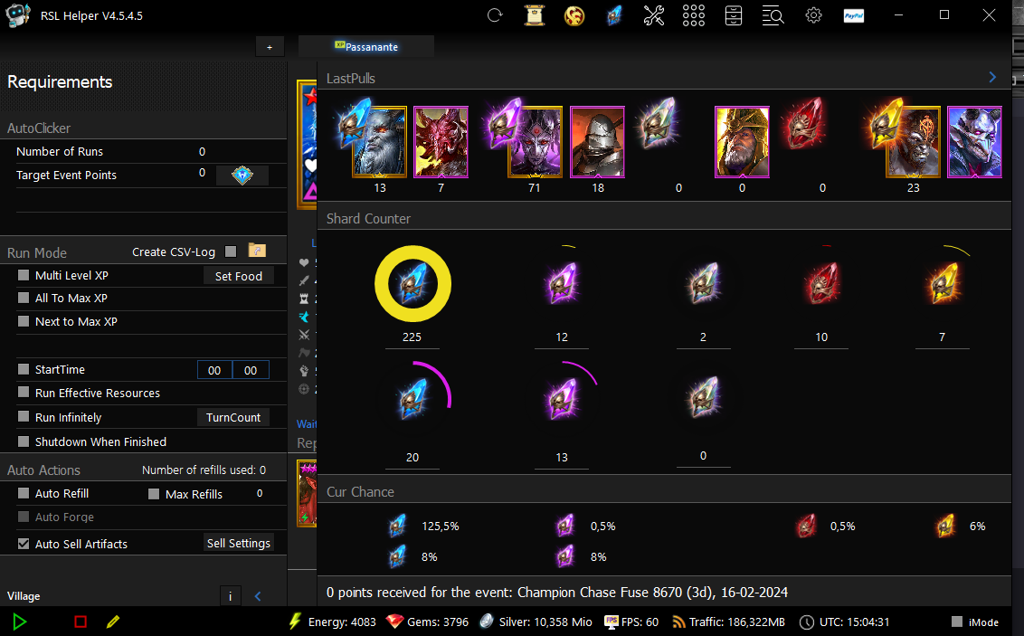The height and width of the screenshot is (636, 1024).
Task: Click the silver coin icon in status bar
Action: [x=487, y=622]
